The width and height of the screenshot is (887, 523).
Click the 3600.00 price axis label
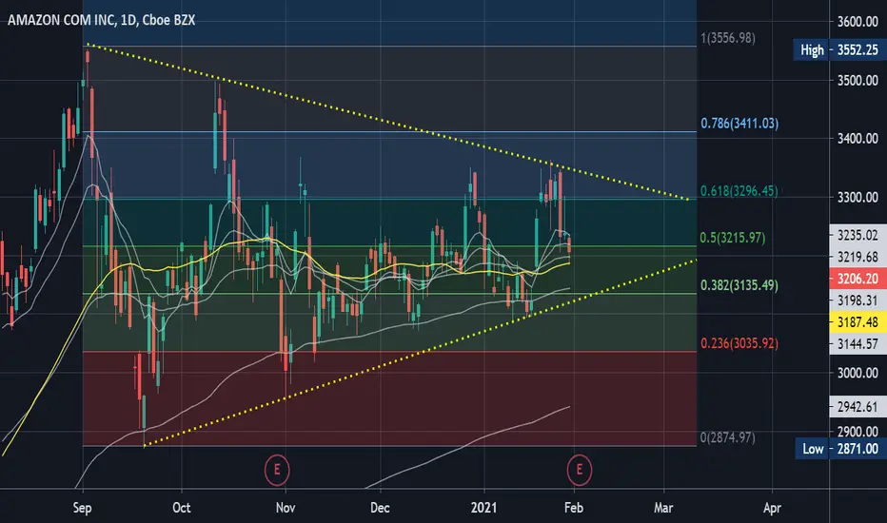point(857,22)
